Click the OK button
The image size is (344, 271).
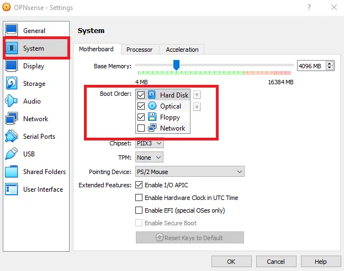click(231, 262)
